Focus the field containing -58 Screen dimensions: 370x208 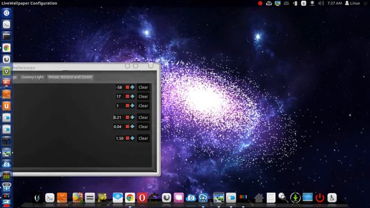pyautogui.click(x=120, y=87)
